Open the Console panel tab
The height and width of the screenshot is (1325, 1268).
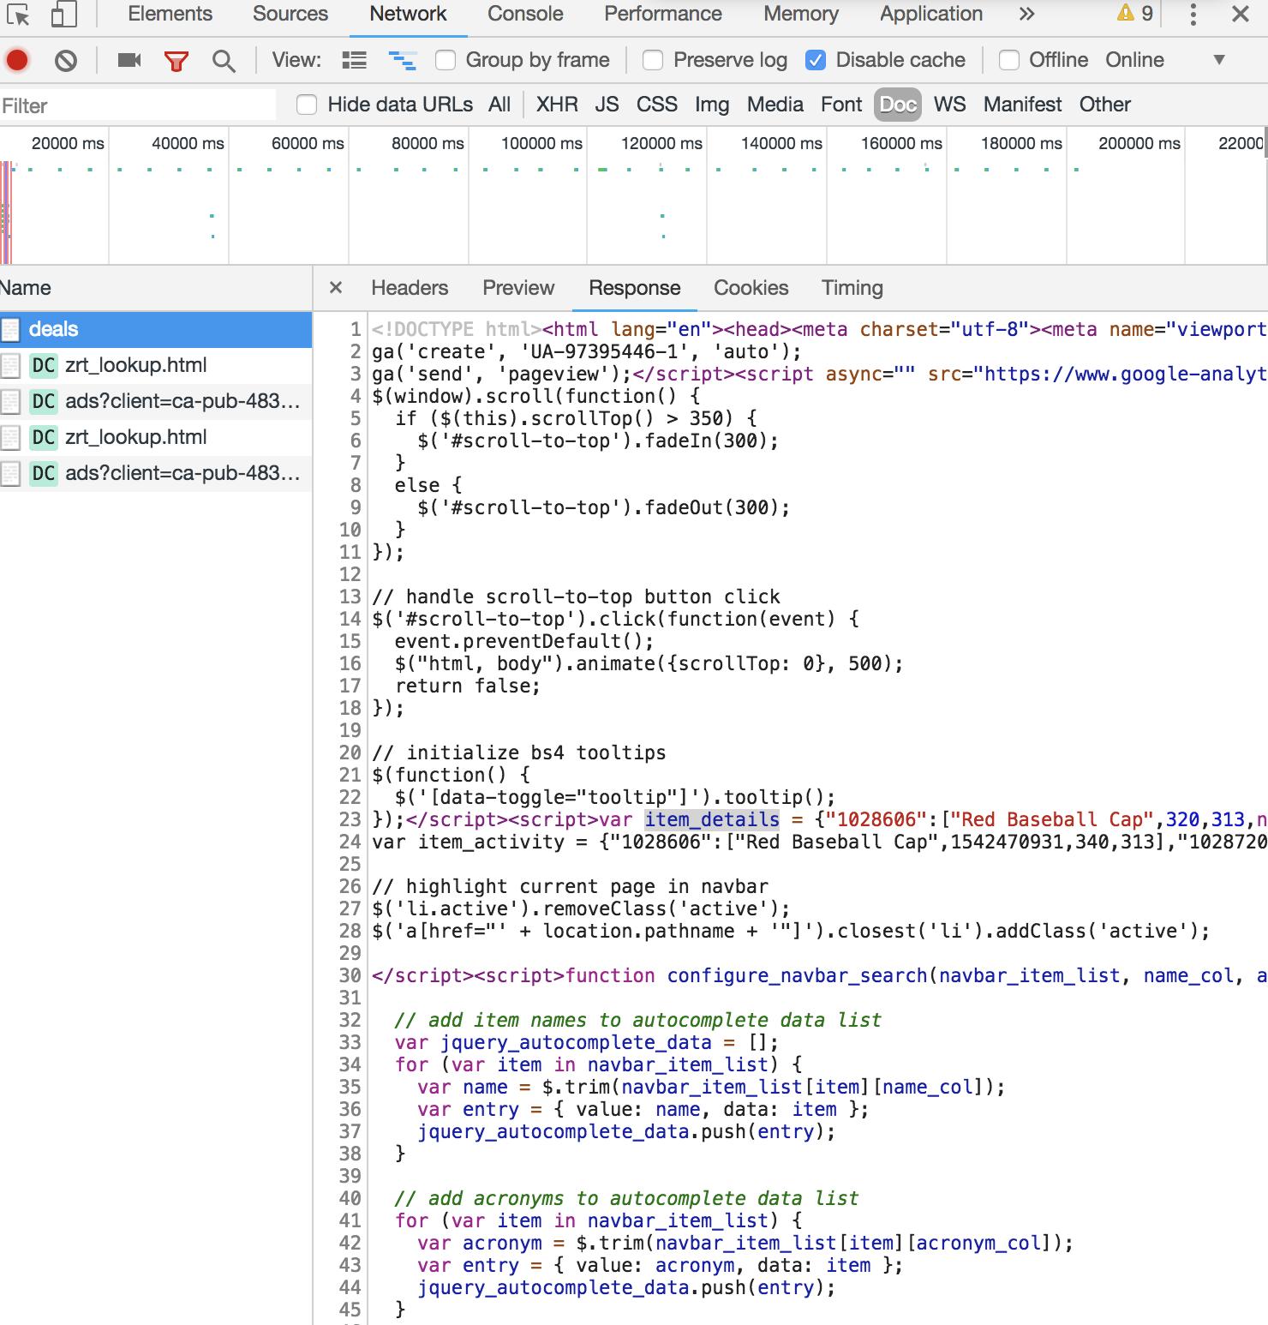[x=525, y=14]
